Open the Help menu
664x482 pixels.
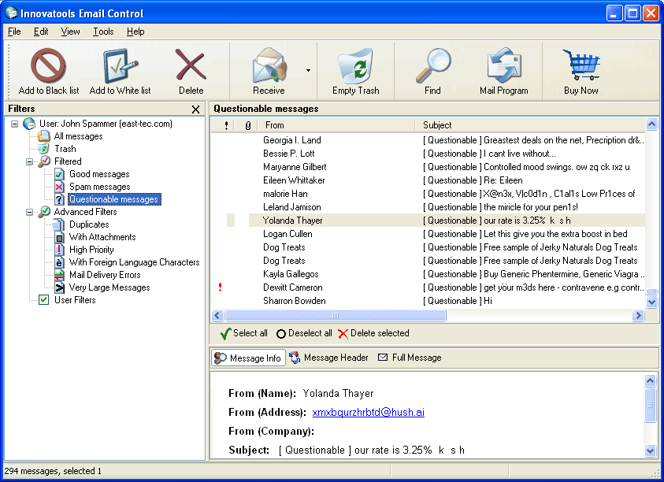[x=135, y=32]
